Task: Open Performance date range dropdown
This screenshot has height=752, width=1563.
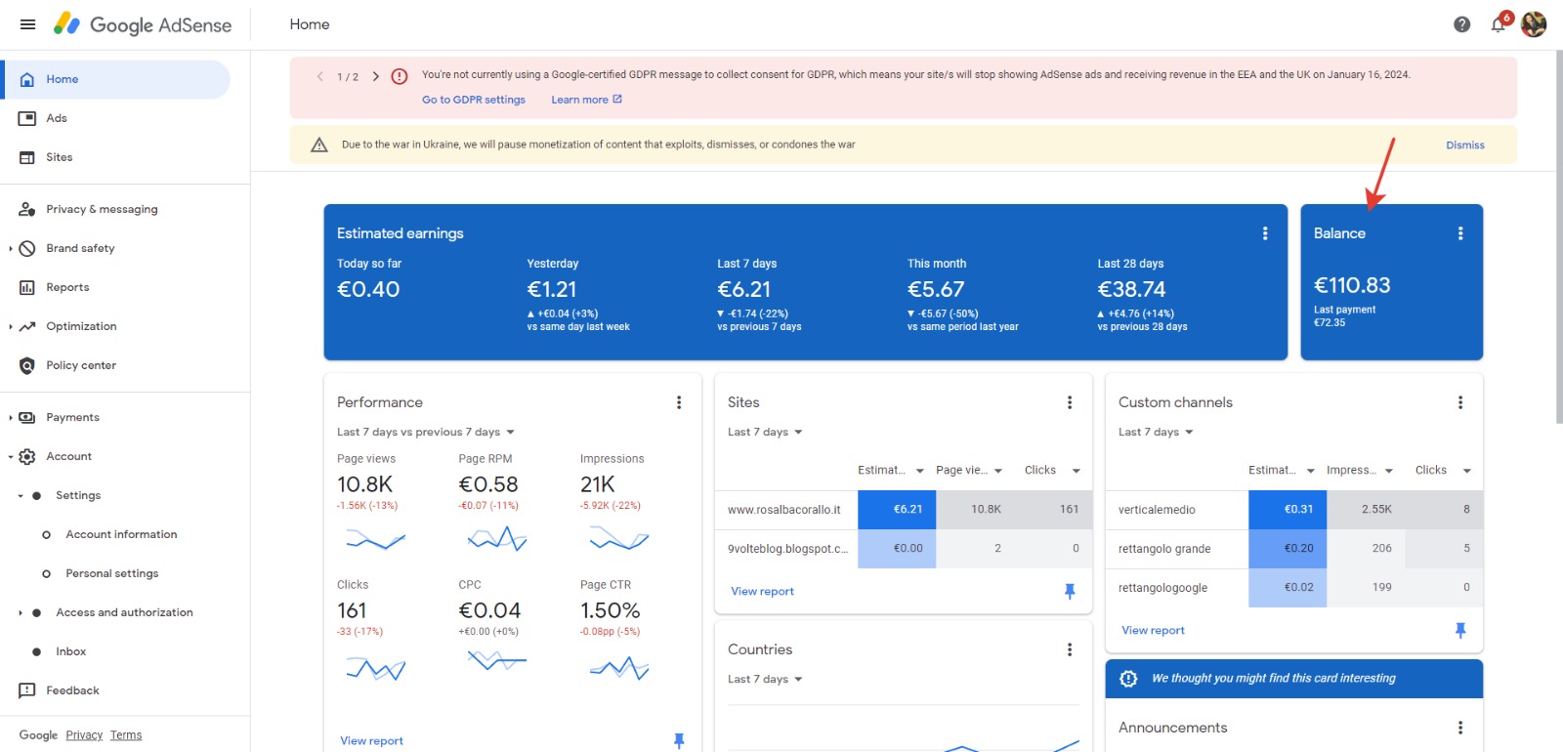Action: tap(426, 432)
